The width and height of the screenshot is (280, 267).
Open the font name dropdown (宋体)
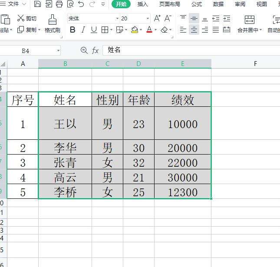tap(117, 18)
